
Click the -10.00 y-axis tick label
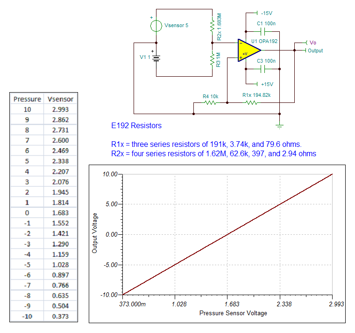(x=109, y=295)
